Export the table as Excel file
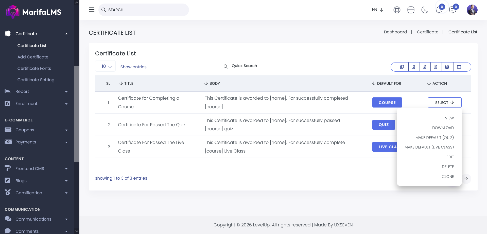Image resolution: width=487 pixels, height=234 pixels. pyautogui.click(x=413, y=67)
